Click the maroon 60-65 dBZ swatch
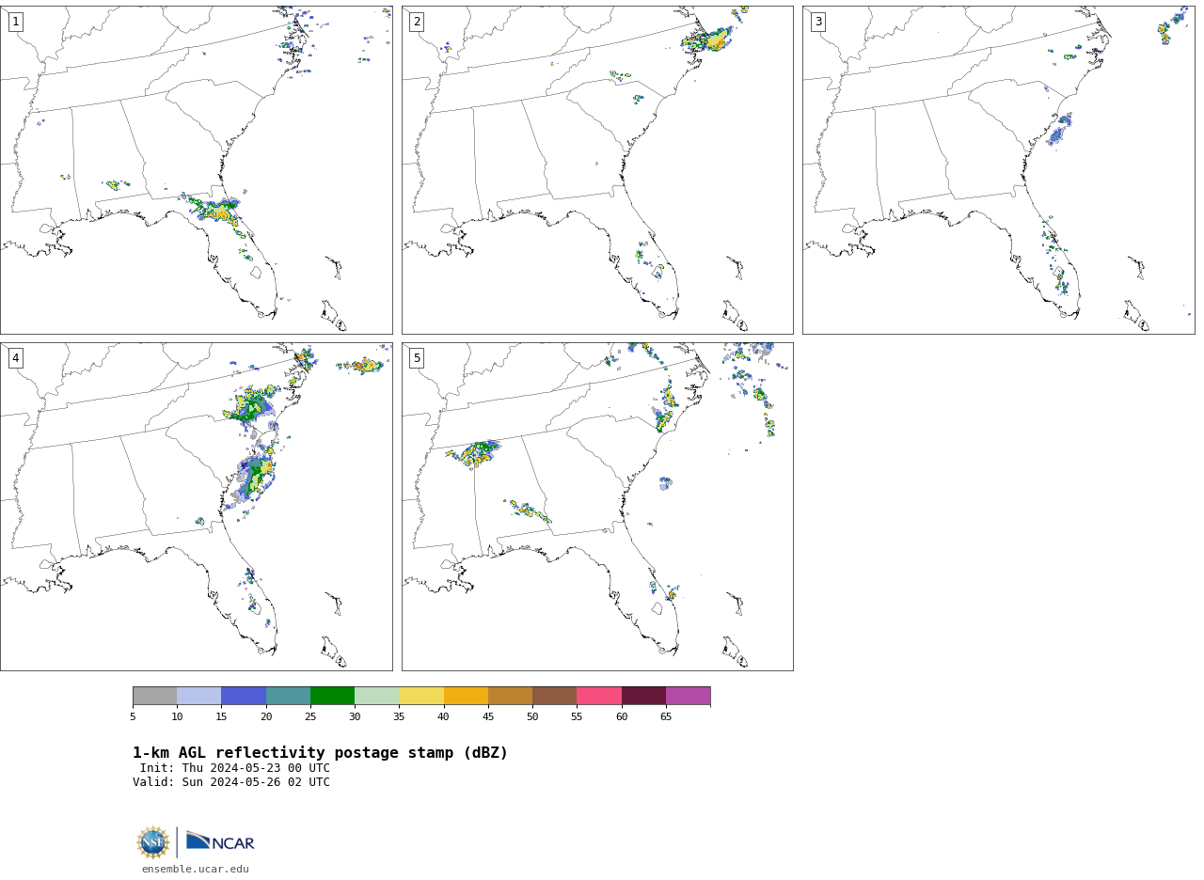Screen dimensions: 1204x880 point(643,696)
